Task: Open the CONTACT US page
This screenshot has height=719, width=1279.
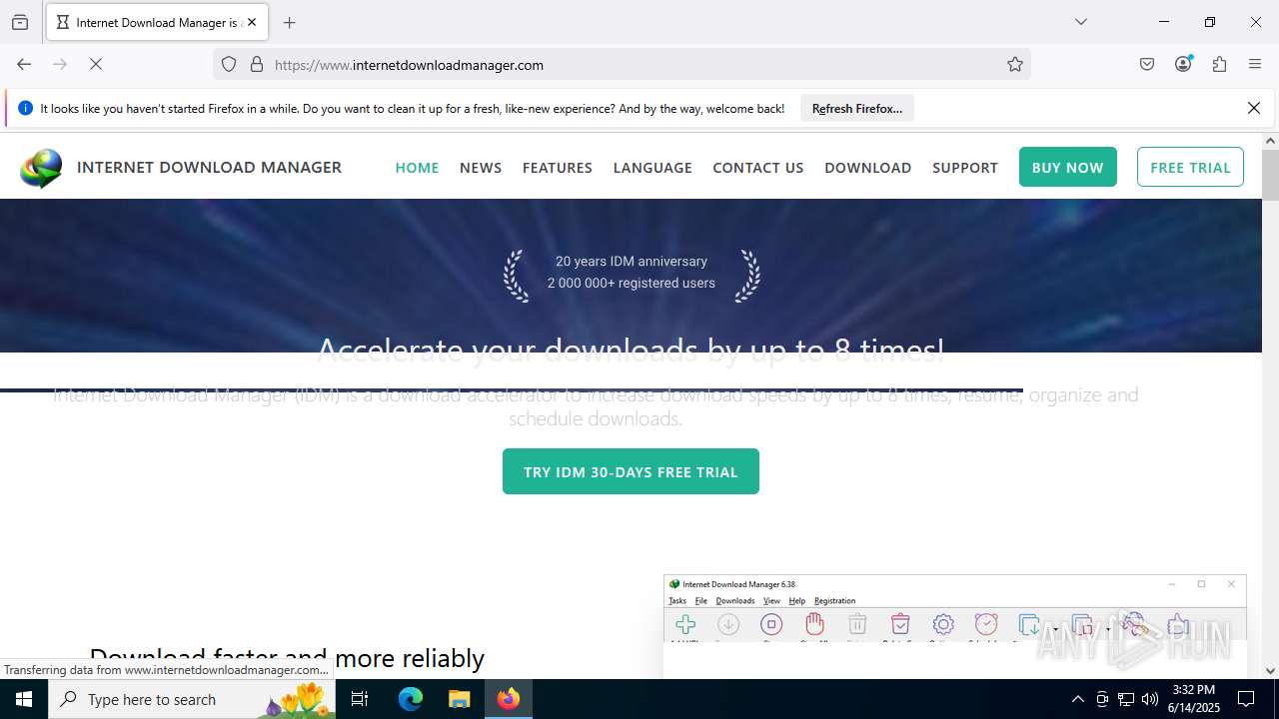Action: pyautogui.click(x=758, y=167)
